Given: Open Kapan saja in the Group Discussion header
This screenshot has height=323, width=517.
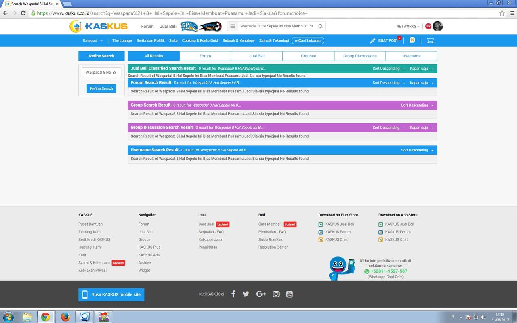Looking at the screenshot, I should 422,128.
